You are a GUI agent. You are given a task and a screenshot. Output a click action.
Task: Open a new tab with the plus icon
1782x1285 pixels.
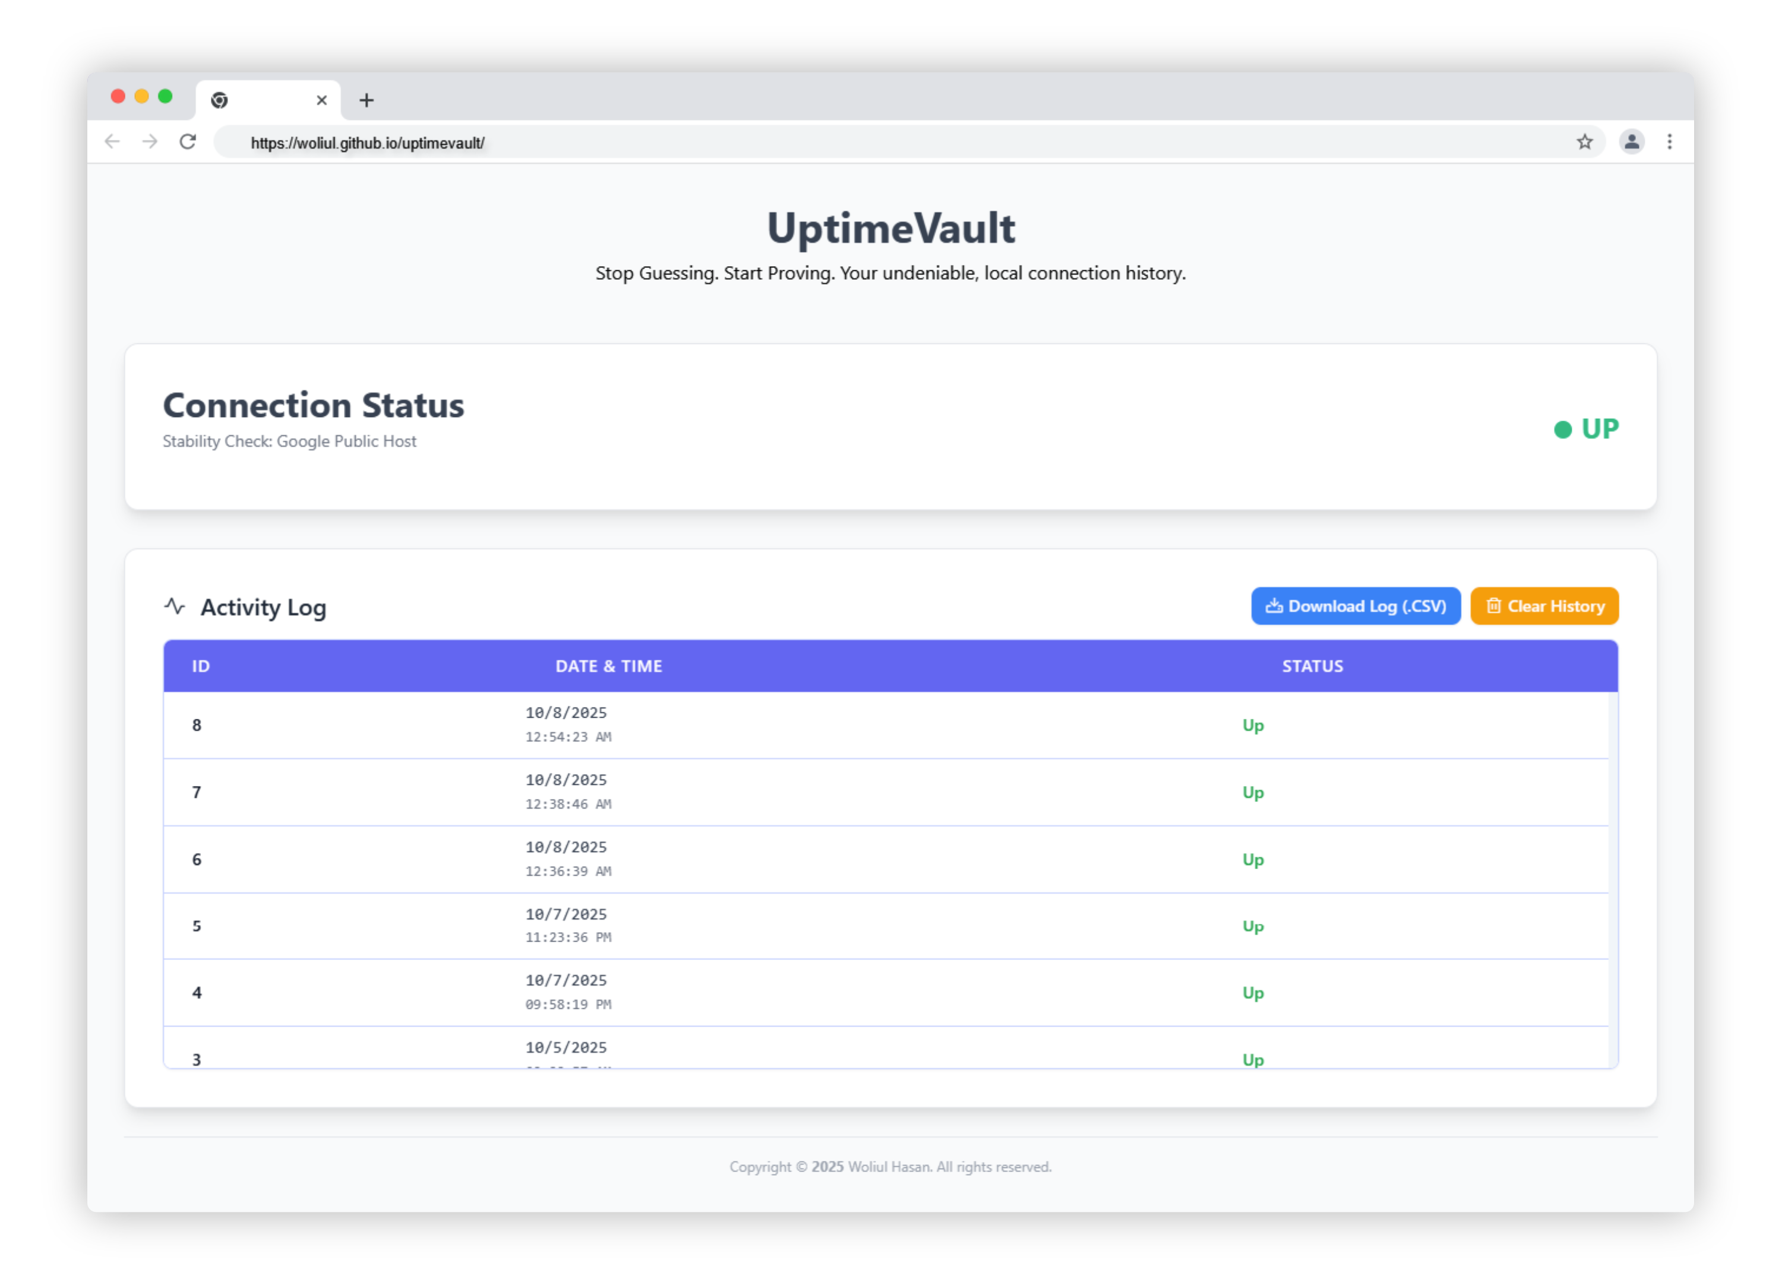click(x=366, y=100)
